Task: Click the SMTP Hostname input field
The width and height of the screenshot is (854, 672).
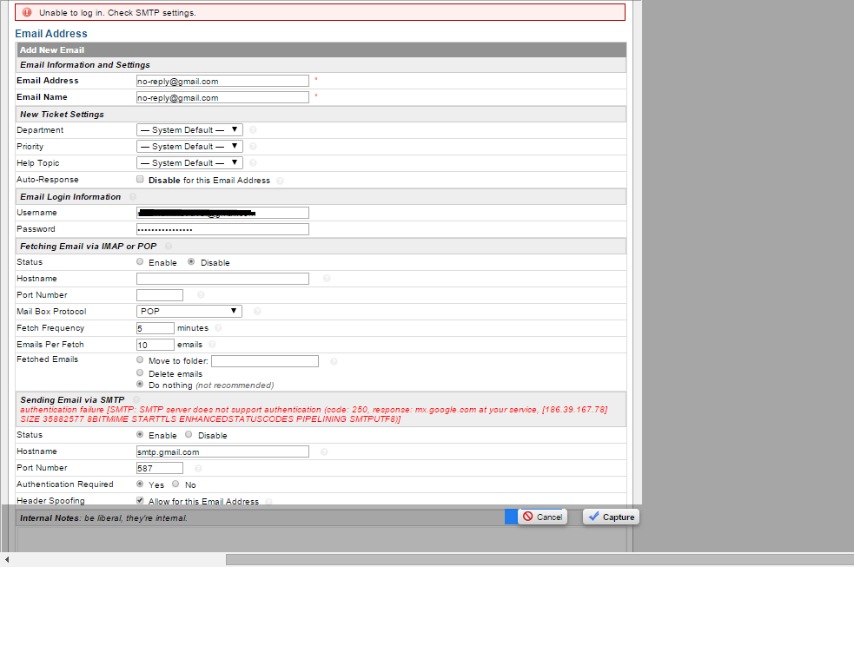Action: (222, 452)
